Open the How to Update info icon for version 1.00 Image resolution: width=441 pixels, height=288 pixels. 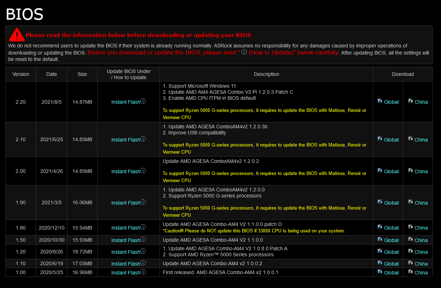click(x=143, y=272)
